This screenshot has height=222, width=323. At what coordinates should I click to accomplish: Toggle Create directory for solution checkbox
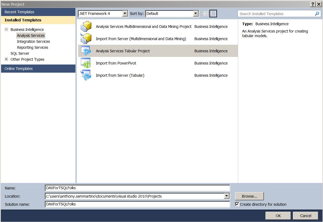237,204
